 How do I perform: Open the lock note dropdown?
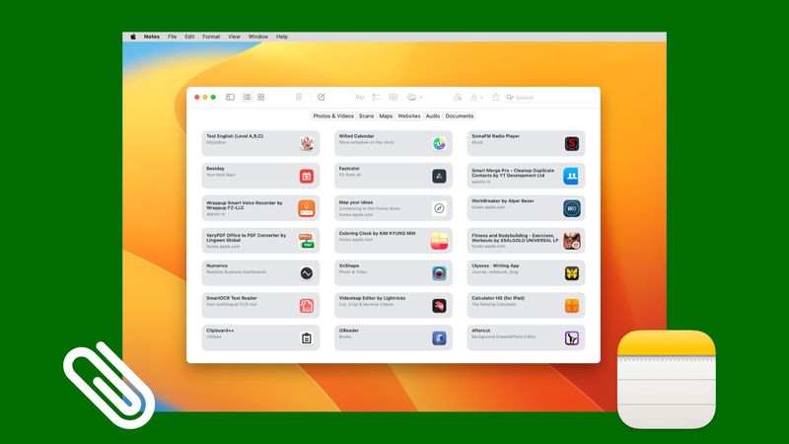coord(476,97)
